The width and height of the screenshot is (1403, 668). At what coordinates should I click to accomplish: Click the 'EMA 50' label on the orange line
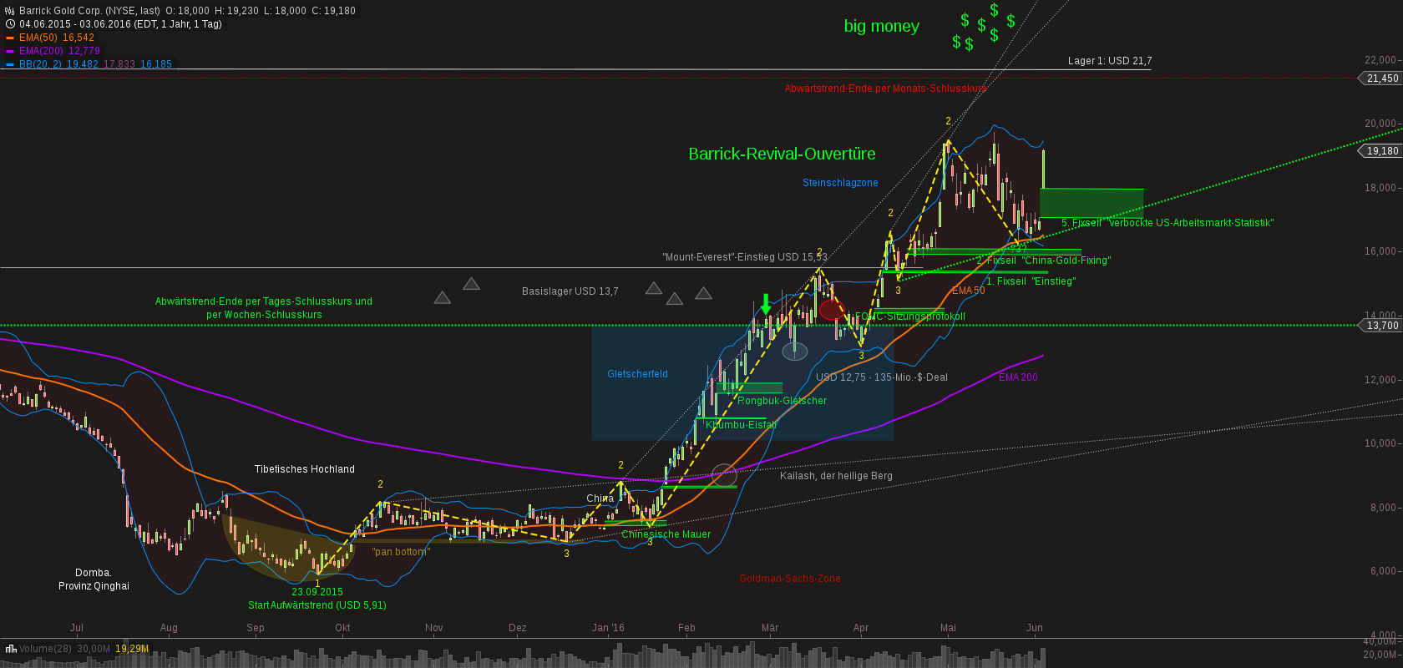click(968, 291)
